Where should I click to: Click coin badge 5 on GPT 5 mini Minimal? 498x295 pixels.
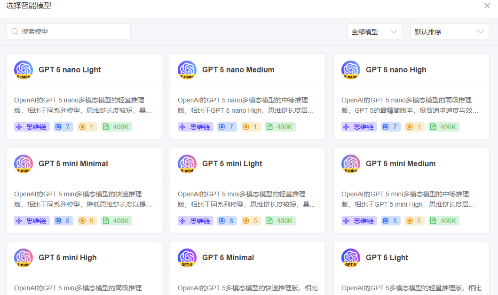pyautogui.click(x=87, y=221)
